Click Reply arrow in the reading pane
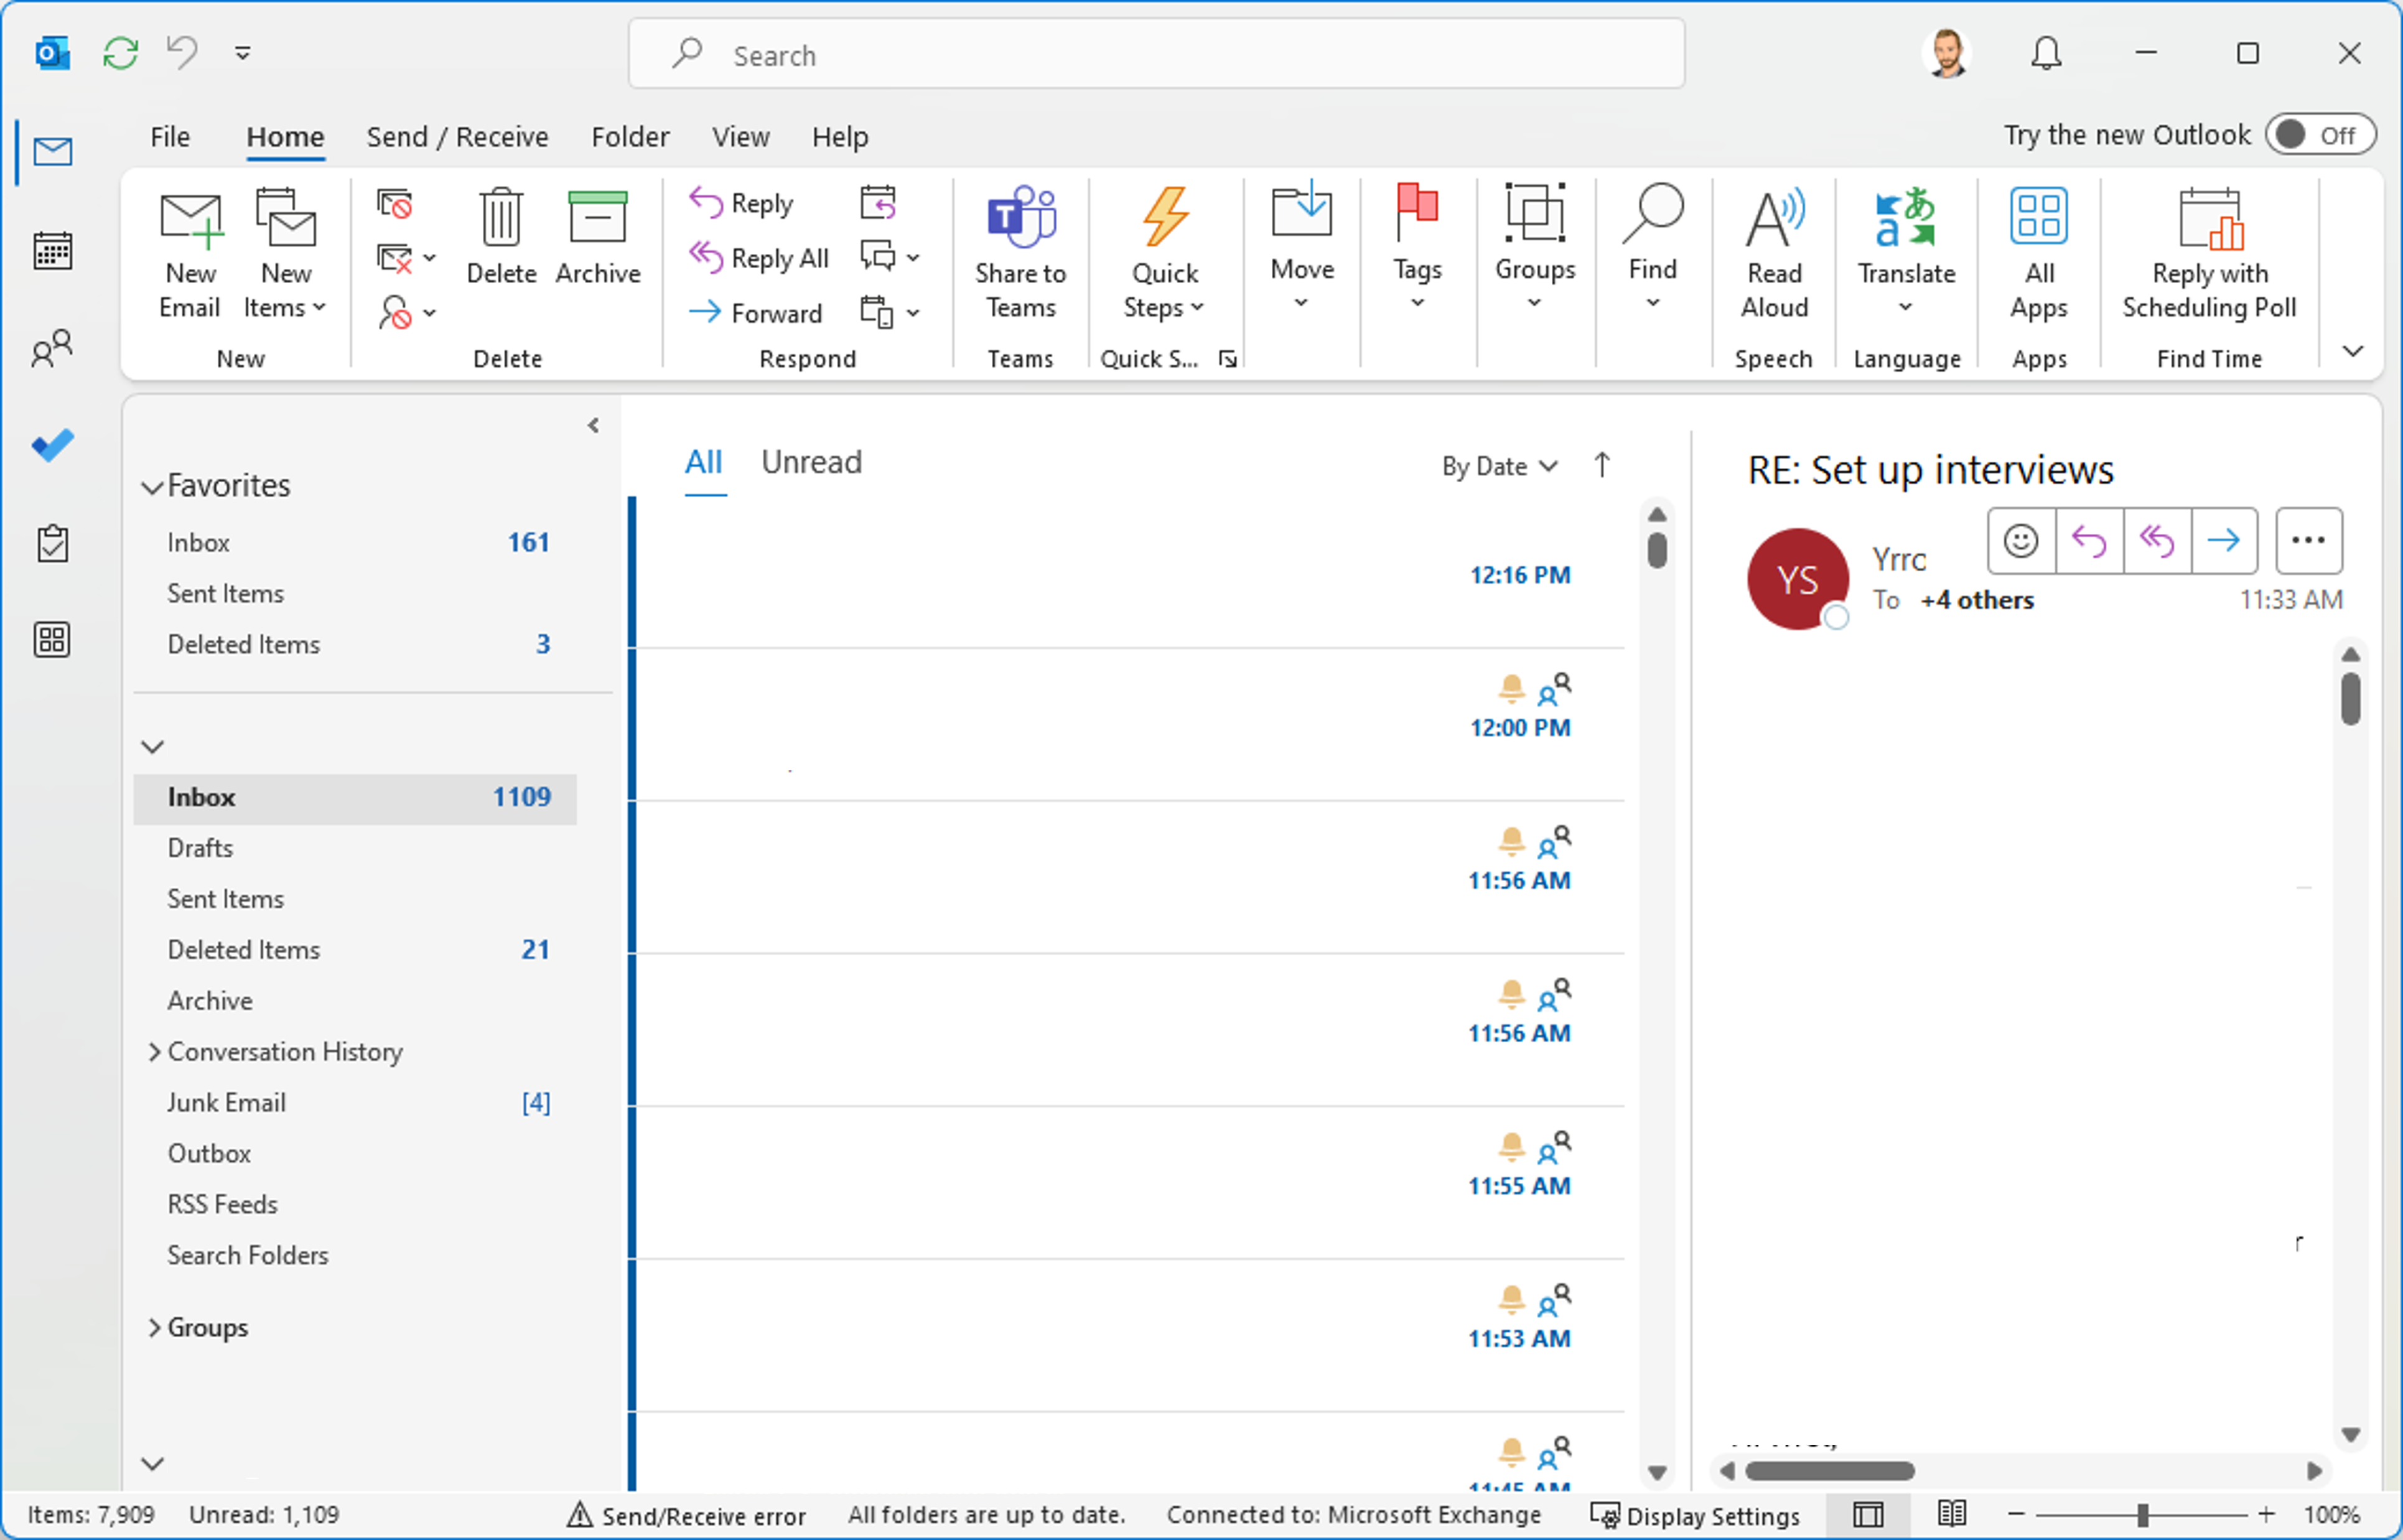The width and height of the screenshot is (2403, 1540). point(2089,541)
